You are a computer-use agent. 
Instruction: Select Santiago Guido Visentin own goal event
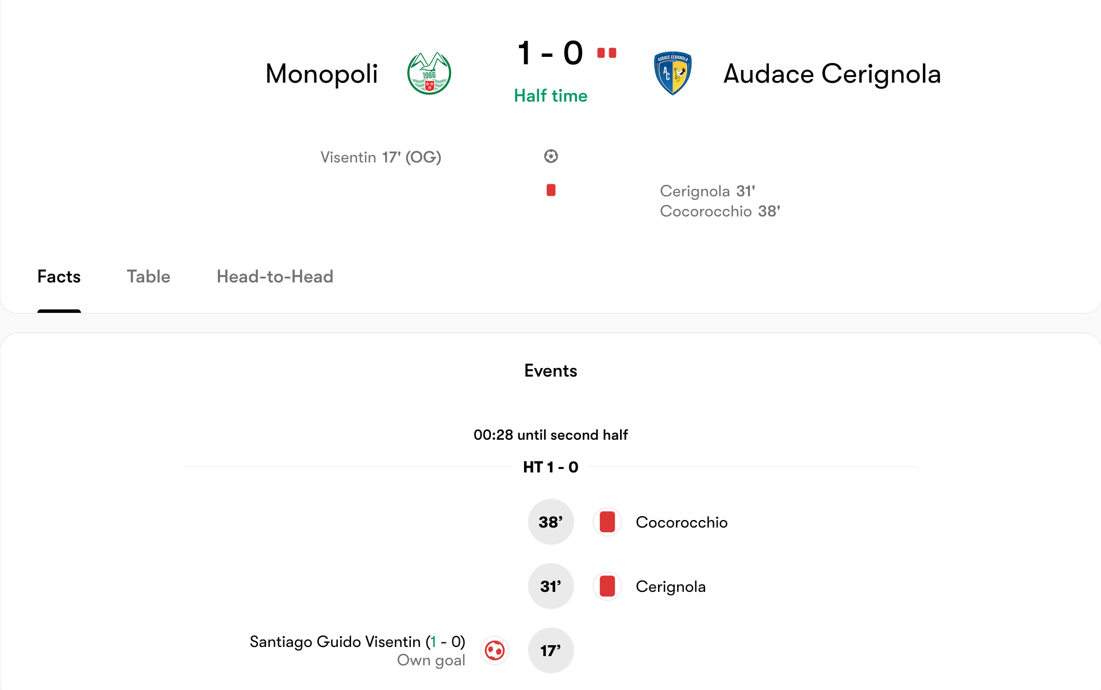pos(357,650)
